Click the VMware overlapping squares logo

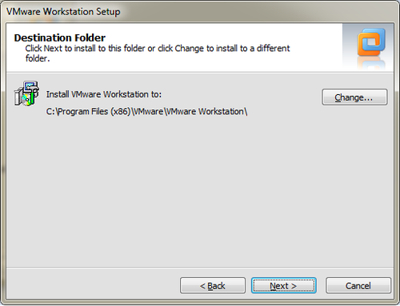pyautogui.click(x=371, y=42)
